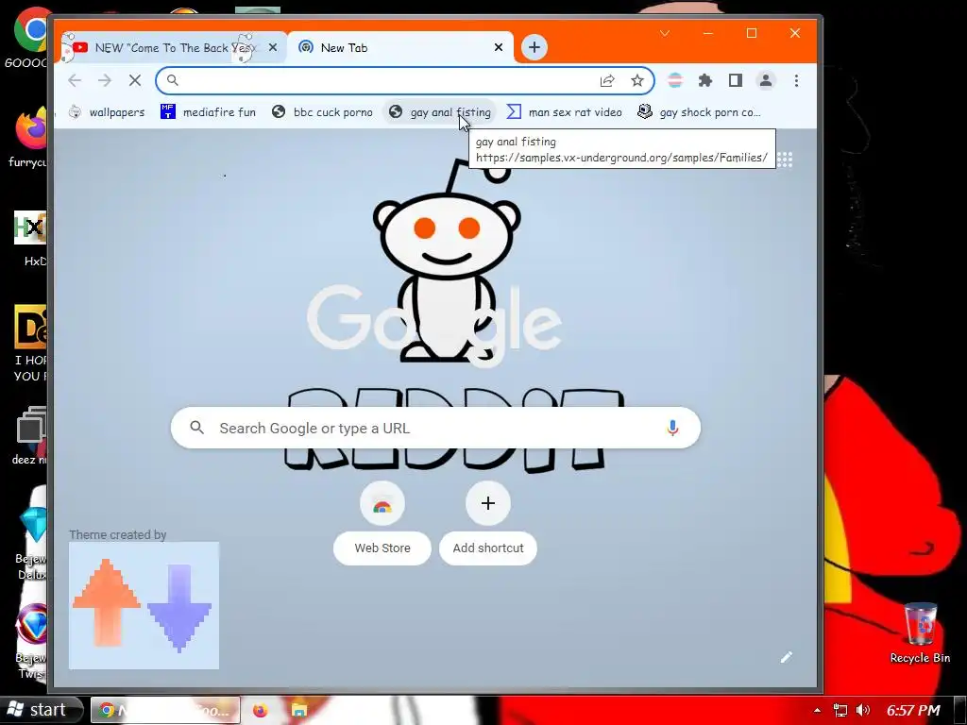Viewport: 967px width, 725px height.
Task: Click the search magnifier in the Google search box
Action: (x=196, y=428)
